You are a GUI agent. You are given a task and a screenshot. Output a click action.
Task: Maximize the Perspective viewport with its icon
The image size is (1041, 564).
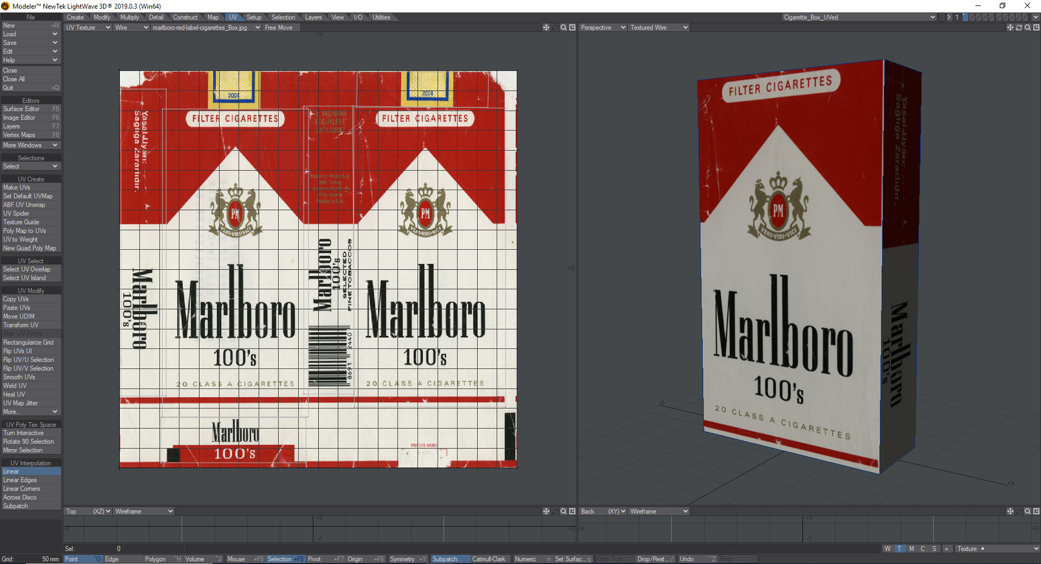tap(1036, 28)
